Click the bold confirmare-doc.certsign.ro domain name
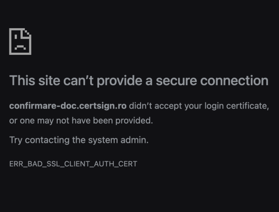Image resolution: width=279 pixels, height=212 pixels. pyautogui.click(x=68, y=106)
